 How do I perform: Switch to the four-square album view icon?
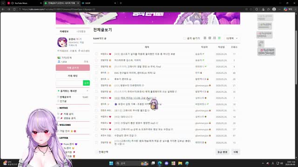click(x=215, y=38)
